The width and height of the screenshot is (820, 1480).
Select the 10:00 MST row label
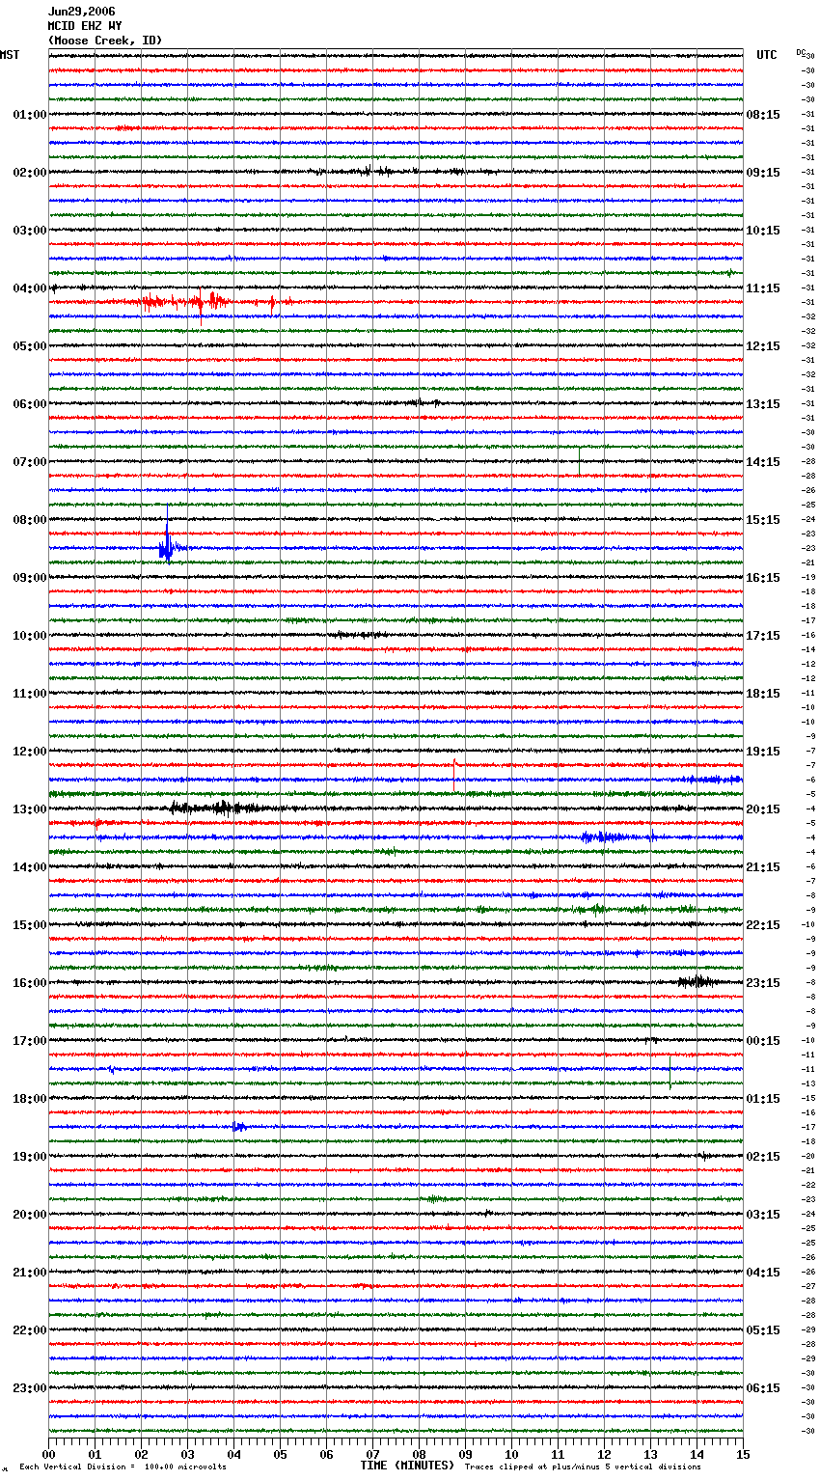pos(29,636)
